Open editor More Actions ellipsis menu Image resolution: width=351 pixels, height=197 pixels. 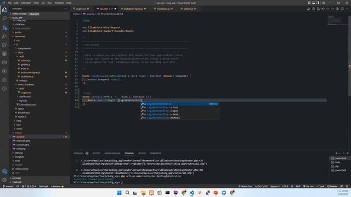point(347,9)
